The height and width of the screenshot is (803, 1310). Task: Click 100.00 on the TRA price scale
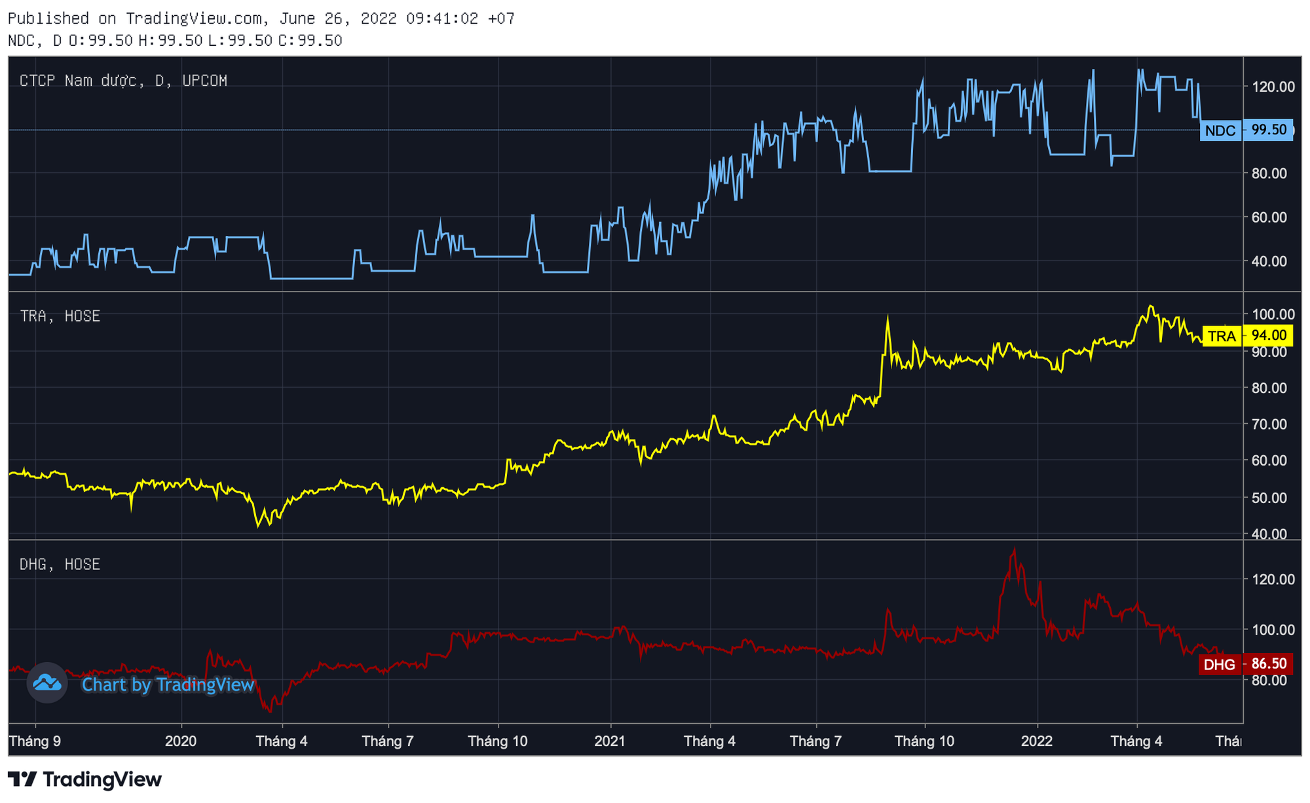click(1273, 315)
